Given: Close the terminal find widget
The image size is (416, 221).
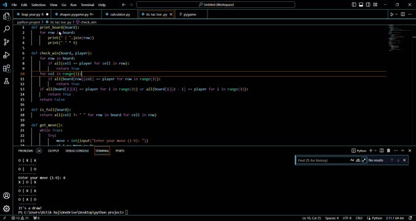Looking at the screenshot, I should coord(404,160).
